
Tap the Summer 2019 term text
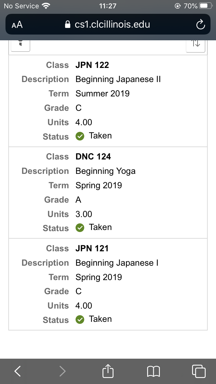[103, 94]
